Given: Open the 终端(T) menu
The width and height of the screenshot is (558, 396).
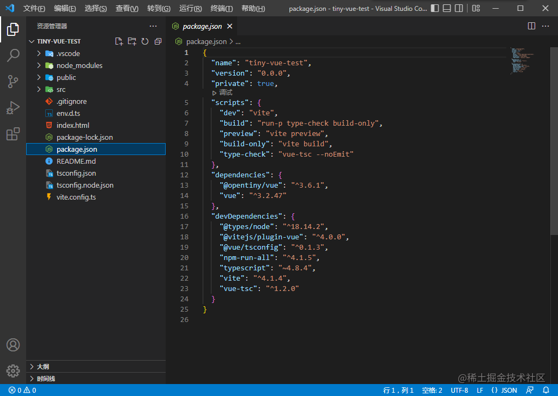Looking at the screenshot, I should pos(221,8).
